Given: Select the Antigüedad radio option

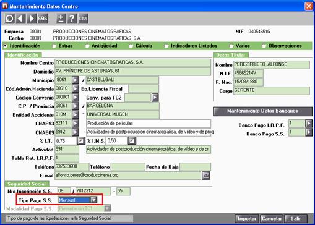Looking at the screenshot, I should pos(87,46).
